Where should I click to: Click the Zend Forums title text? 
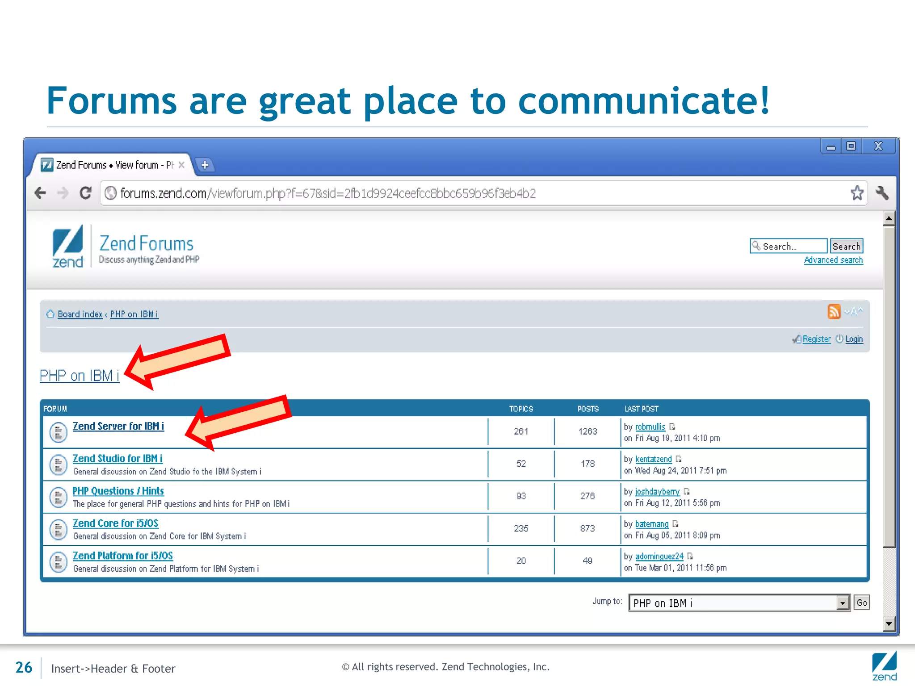pos(146,243)
